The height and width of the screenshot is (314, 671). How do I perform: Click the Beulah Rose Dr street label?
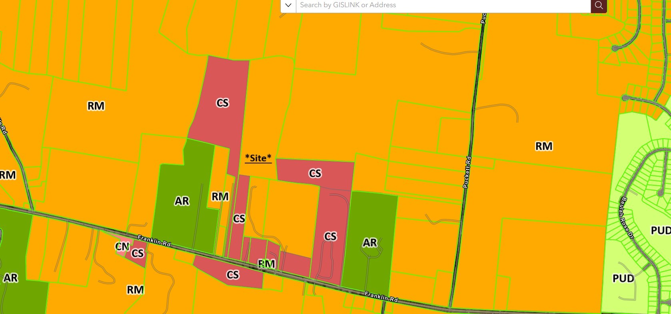pos(626,218)
